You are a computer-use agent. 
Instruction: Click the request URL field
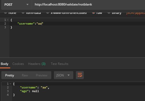(88, 4)
